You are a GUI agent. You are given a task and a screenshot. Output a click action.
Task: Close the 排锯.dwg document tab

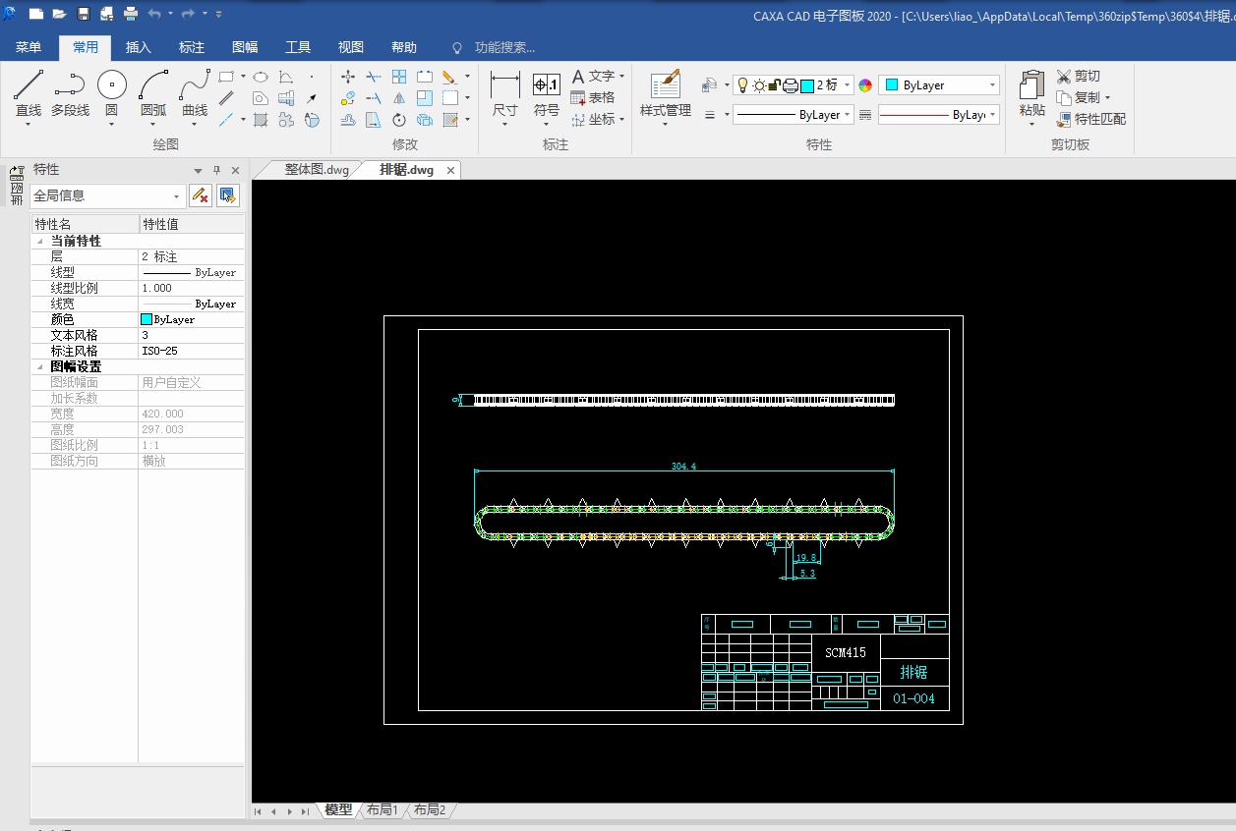coord(450,170)
